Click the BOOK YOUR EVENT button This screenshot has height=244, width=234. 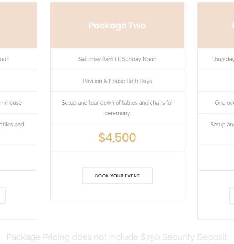[x=117, y=176]
